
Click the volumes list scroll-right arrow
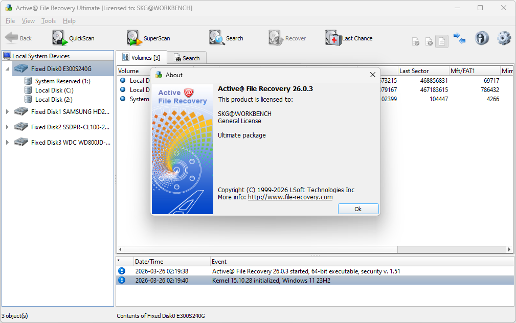click(x=509, y=249)
